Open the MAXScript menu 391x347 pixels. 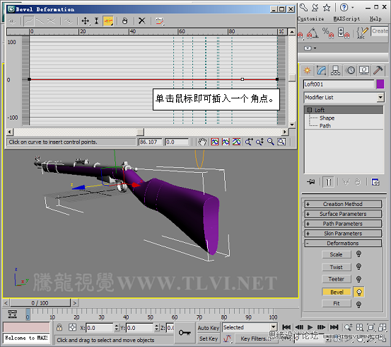[346, 18]
